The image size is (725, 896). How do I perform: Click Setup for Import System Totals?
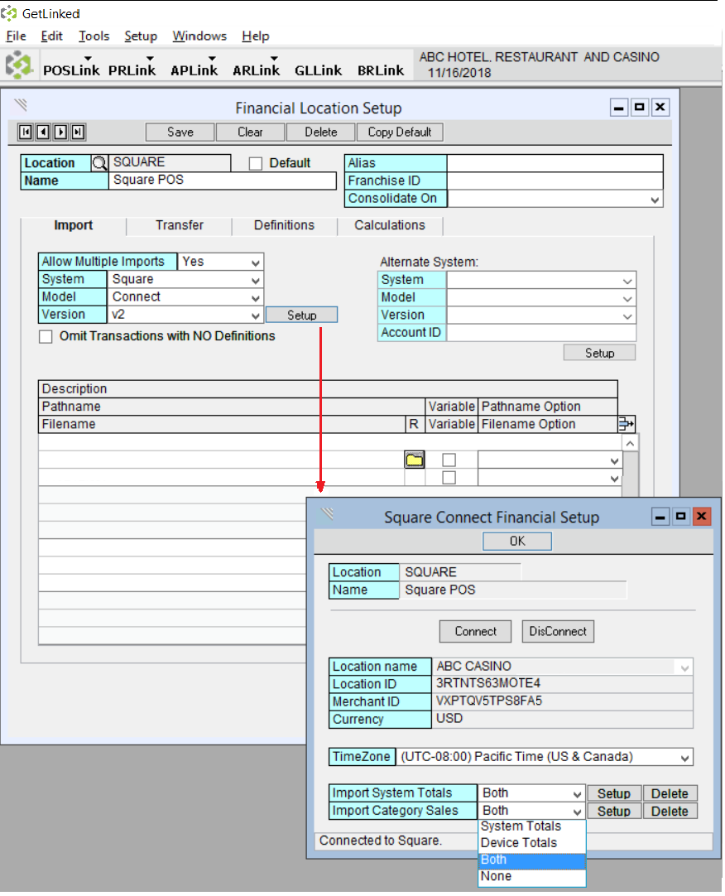click(614, 793)
